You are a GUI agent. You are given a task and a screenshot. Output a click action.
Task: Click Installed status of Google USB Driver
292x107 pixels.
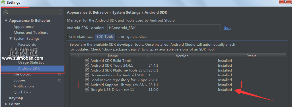pos(225,89)
